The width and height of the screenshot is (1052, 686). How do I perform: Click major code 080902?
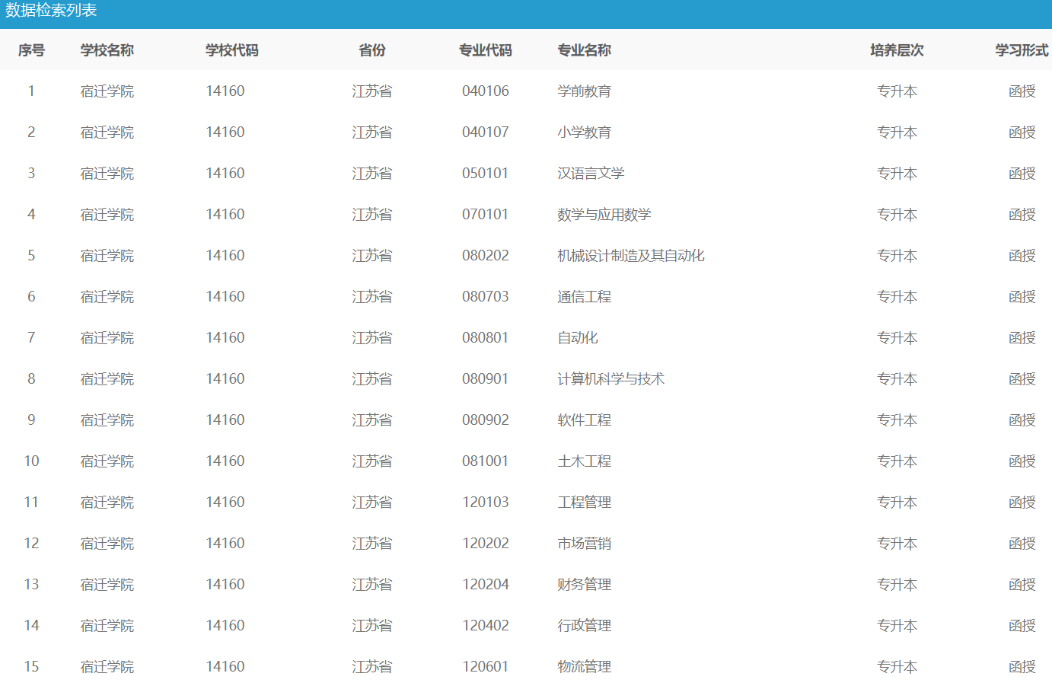[x=486, y=420]
